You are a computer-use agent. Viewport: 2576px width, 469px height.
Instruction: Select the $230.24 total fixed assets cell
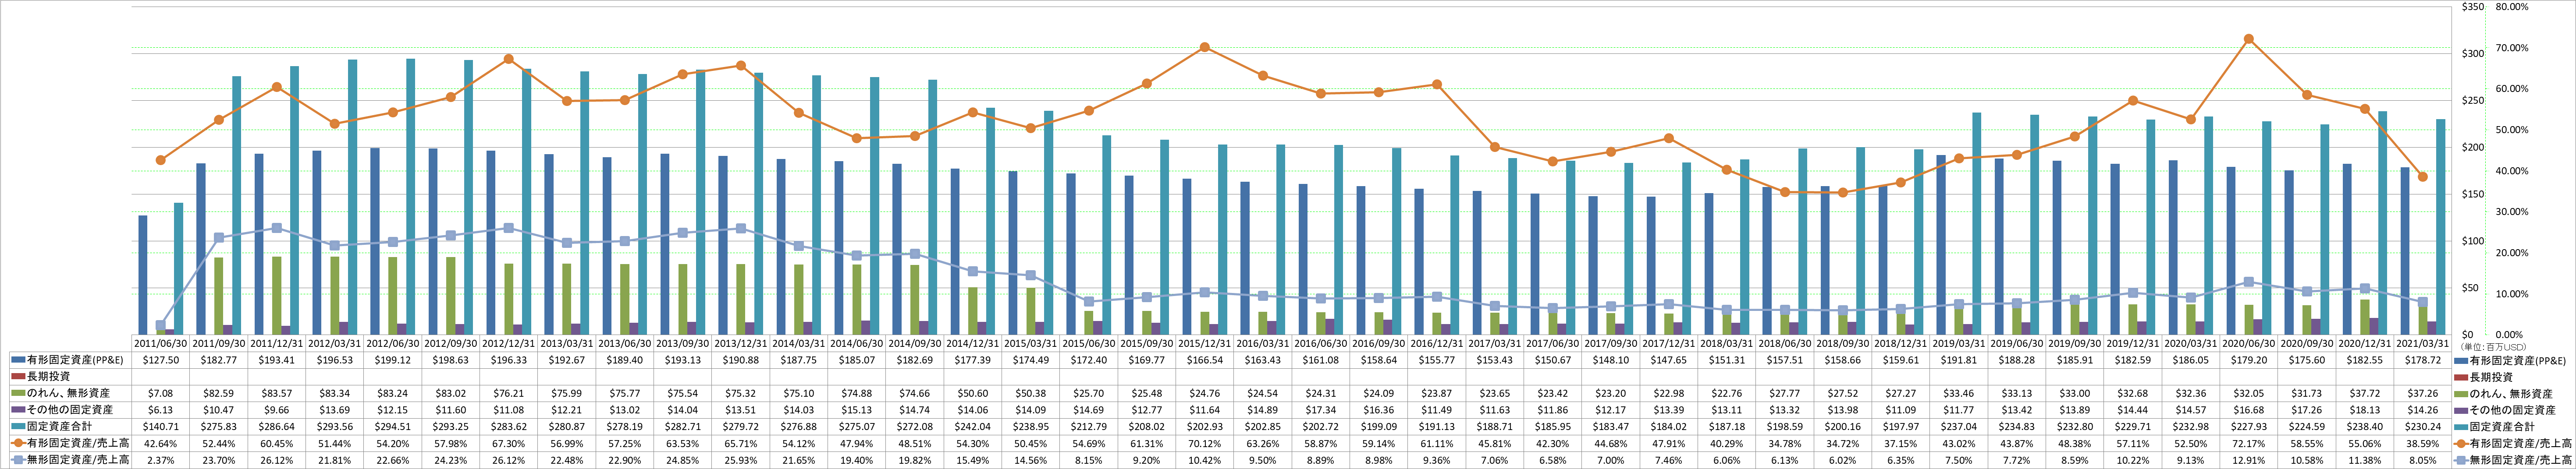point(2423,426)
